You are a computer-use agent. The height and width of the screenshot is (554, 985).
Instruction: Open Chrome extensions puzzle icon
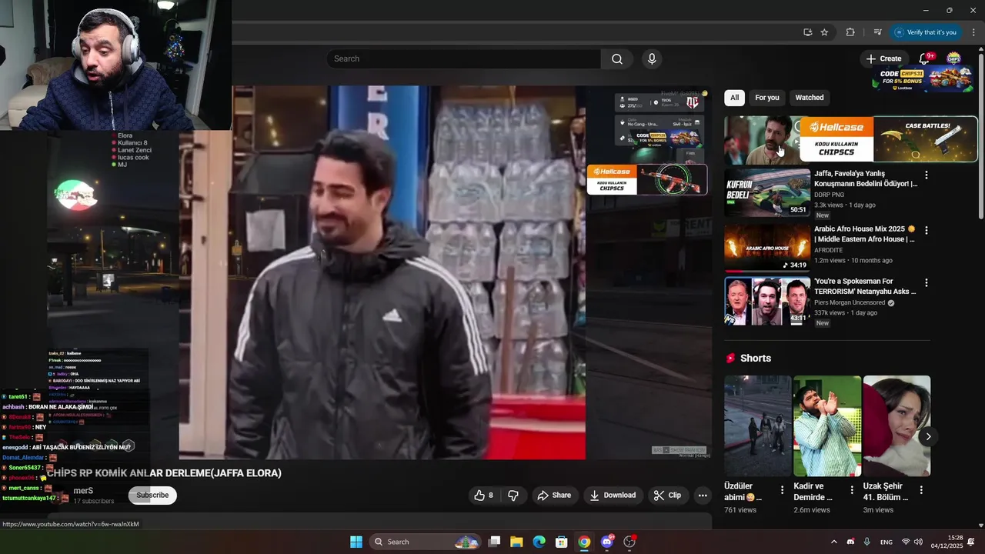850,32
